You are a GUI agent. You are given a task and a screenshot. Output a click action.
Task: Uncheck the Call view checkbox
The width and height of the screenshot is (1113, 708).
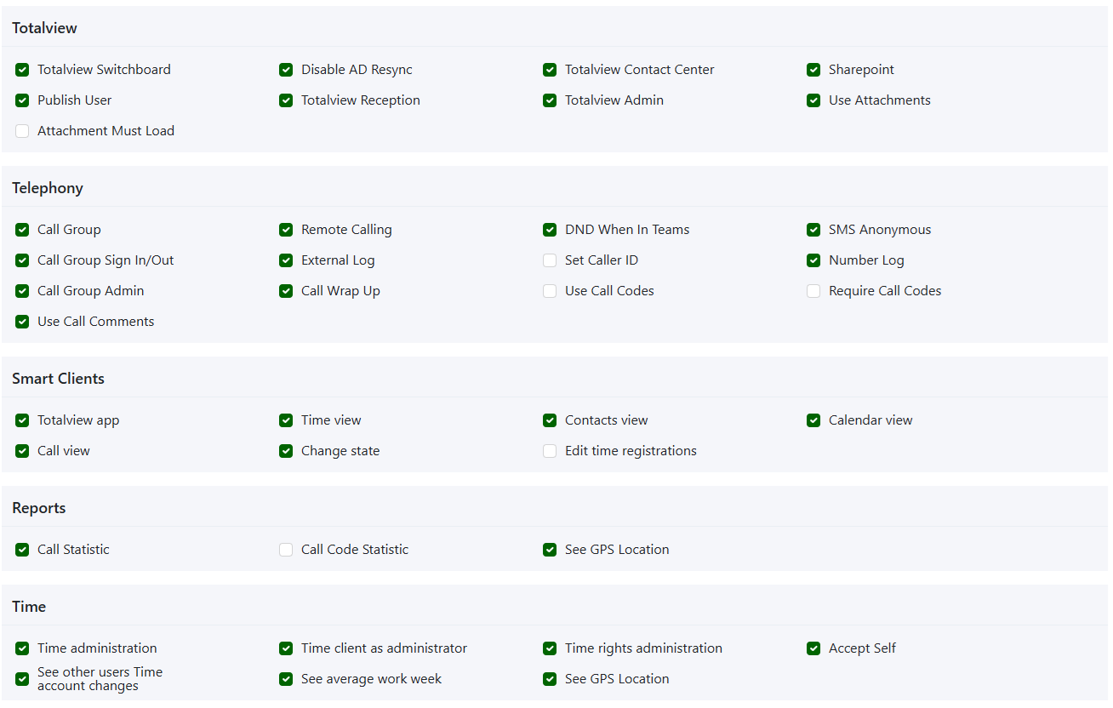22,451
